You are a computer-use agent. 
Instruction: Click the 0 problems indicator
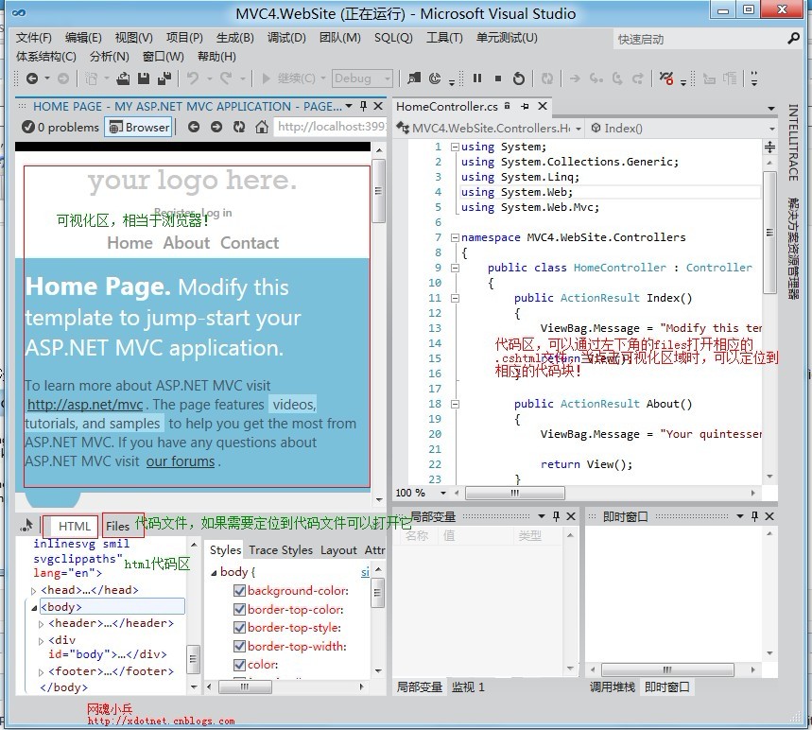tap(60, 127)
